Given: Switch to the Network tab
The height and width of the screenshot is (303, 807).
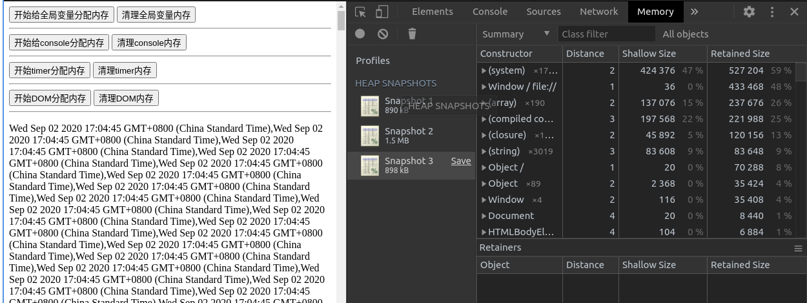Looking at the screenshot, I should click(x=598, y=12).
